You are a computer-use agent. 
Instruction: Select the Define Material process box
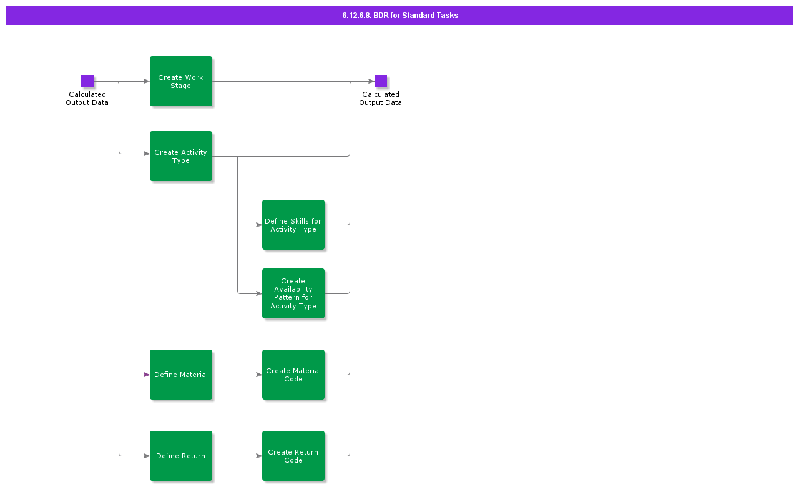181,375
